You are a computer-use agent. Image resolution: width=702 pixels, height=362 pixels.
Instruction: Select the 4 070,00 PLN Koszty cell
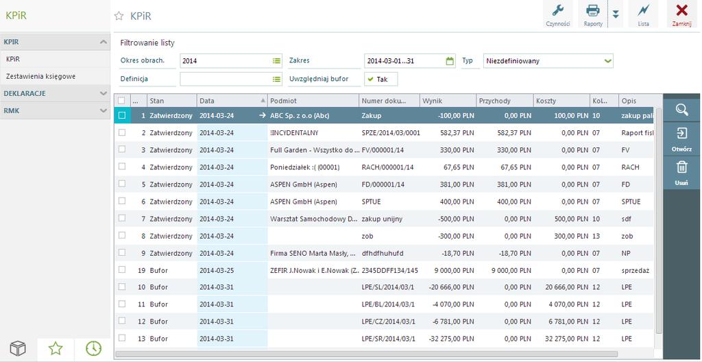[561, 304]
